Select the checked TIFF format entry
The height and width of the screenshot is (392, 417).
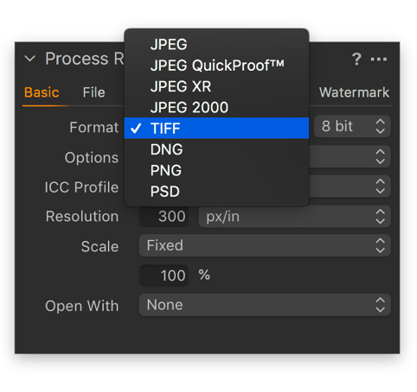pos(216,128)
